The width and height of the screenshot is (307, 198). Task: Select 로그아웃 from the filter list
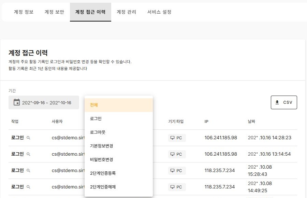[119, 132]
